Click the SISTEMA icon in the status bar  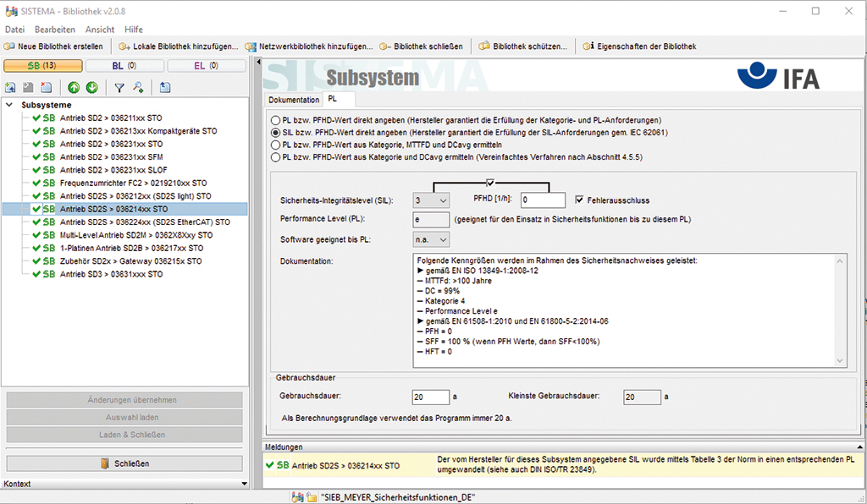tap(297, 497)
